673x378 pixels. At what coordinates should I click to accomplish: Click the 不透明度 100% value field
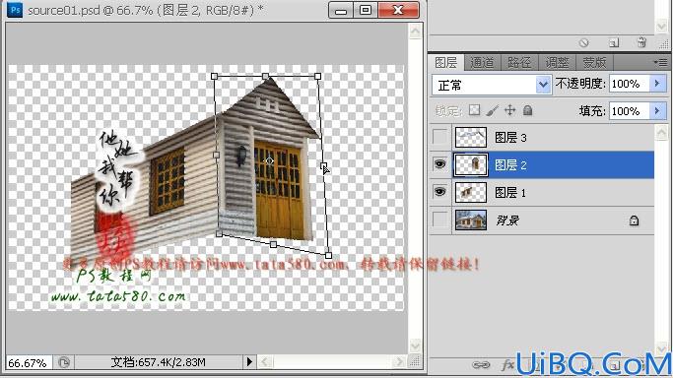point(630,83)
